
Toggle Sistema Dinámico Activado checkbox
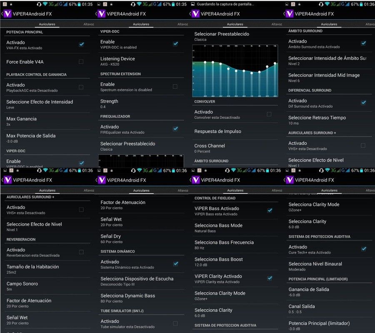(x=175, y=264)
